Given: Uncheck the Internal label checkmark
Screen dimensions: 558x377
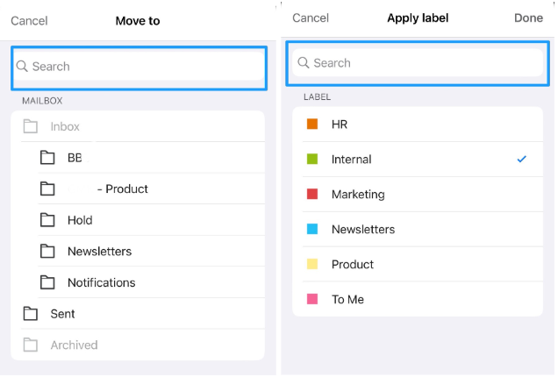Looking at the screenshot, I should point(522,160).
